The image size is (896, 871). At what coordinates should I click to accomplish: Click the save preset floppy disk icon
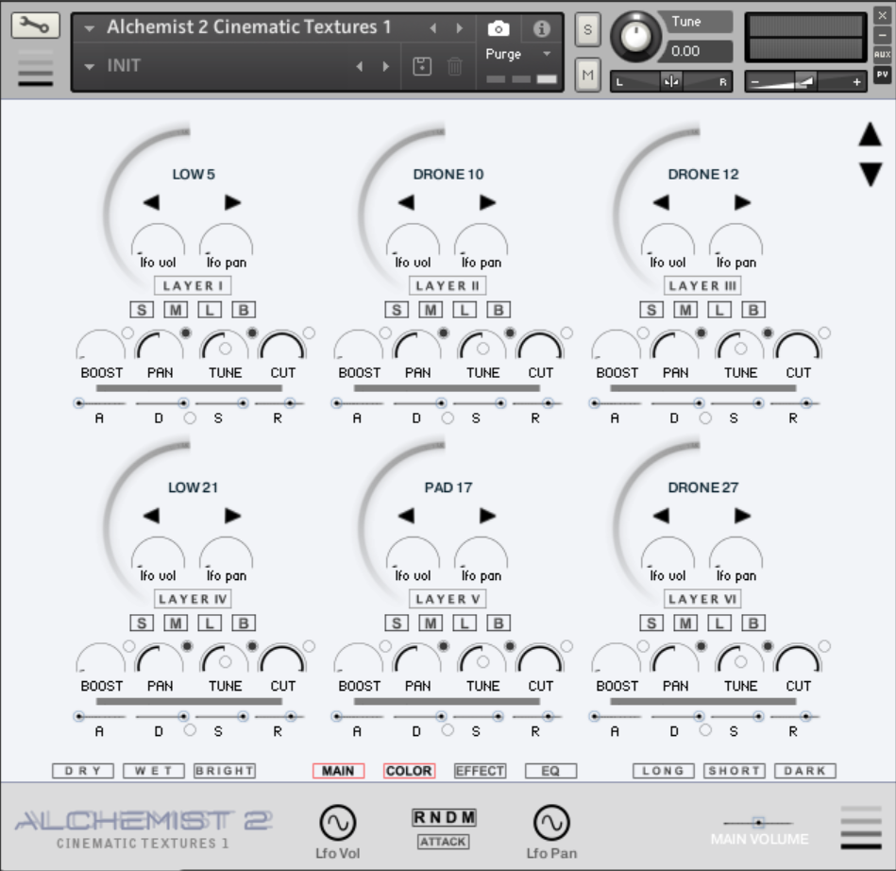click(423, 66)
